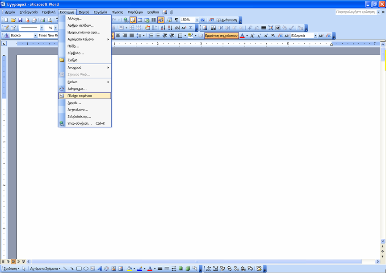Select Πλαίσιο κειμένου menu item

pyautogui.click(x=85, y=96)
